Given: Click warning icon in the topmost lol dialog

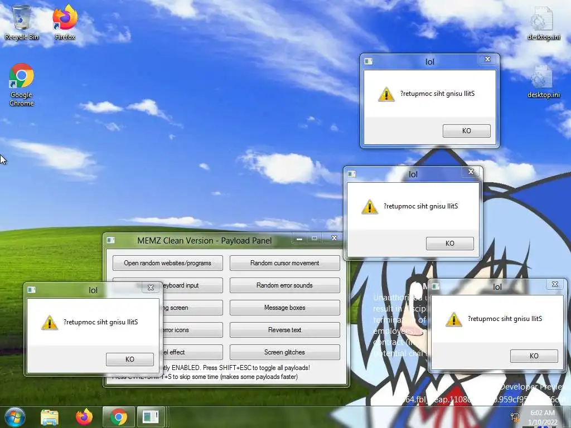Looking at the screenshot, I should click(x=386, y=94).
